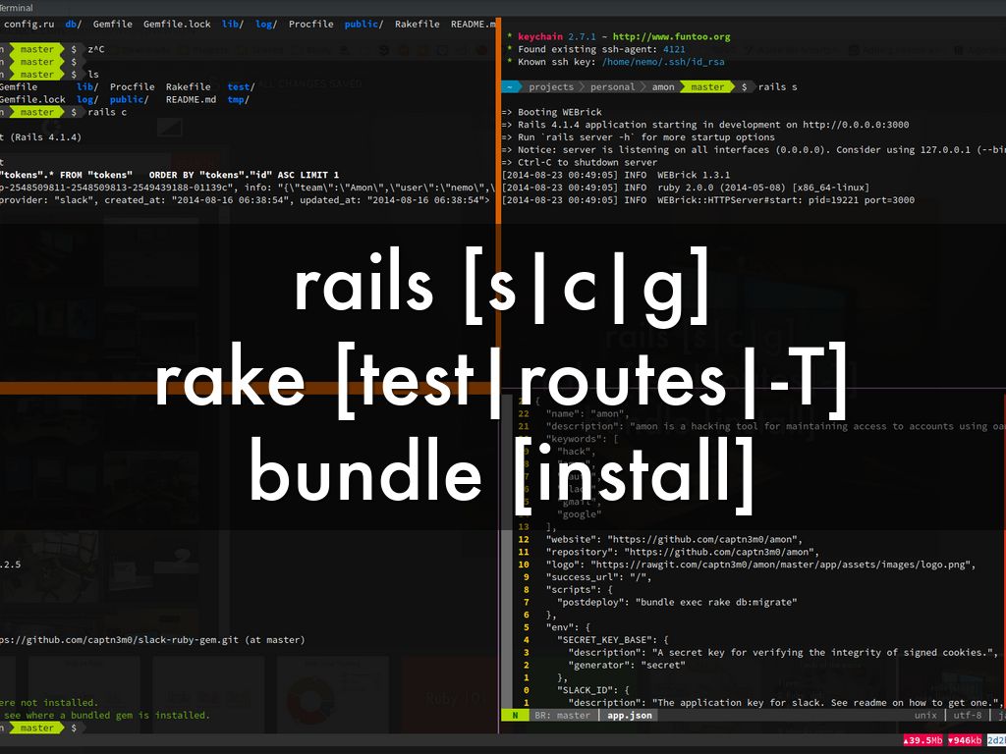Click the 39.5Mb download speed indicator
The image size is (1006, 754).
coord(926,740)
